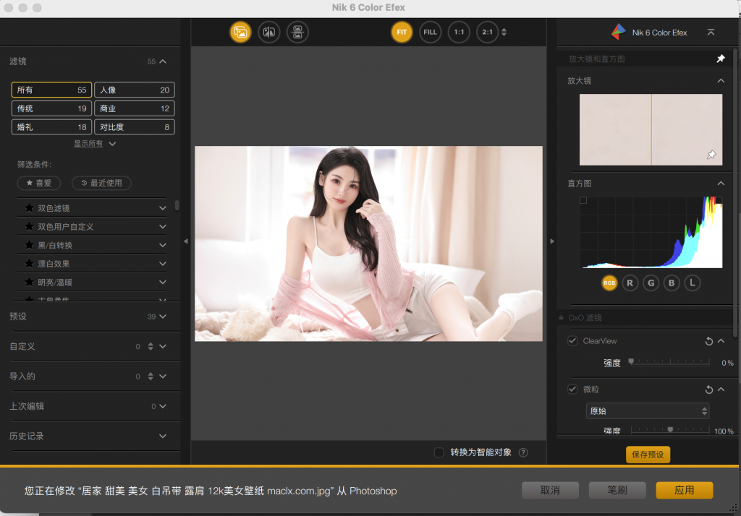Enable 转换为智能对象 option
Image resolution: width=741 pixels, height=516 pixels.
pyautogui.click(x=438, y=452)
